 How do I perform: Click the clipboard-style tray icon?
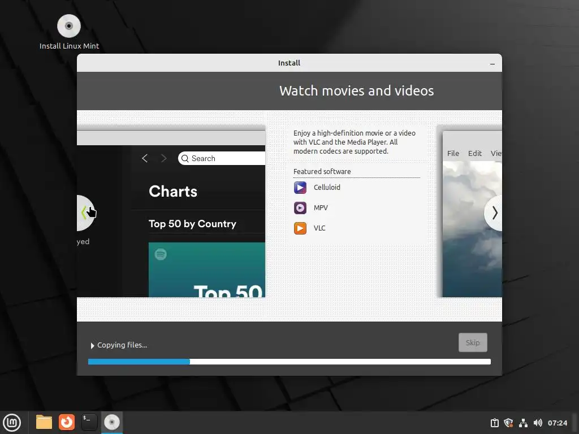coord(494,423)
